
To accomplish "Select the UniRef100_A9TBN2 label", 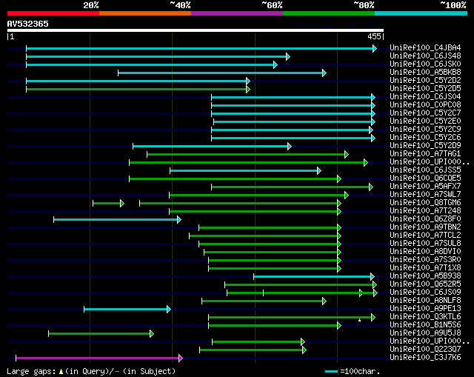I will [425, 227].
